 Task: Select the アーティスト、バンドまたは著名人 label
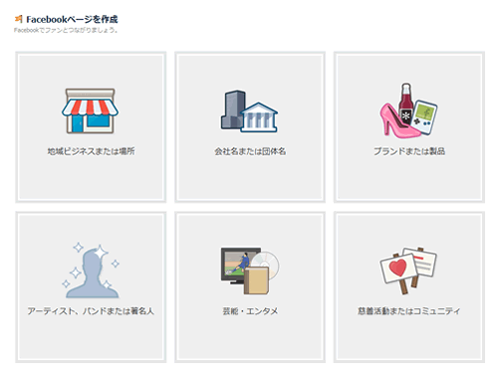point(91,311)
